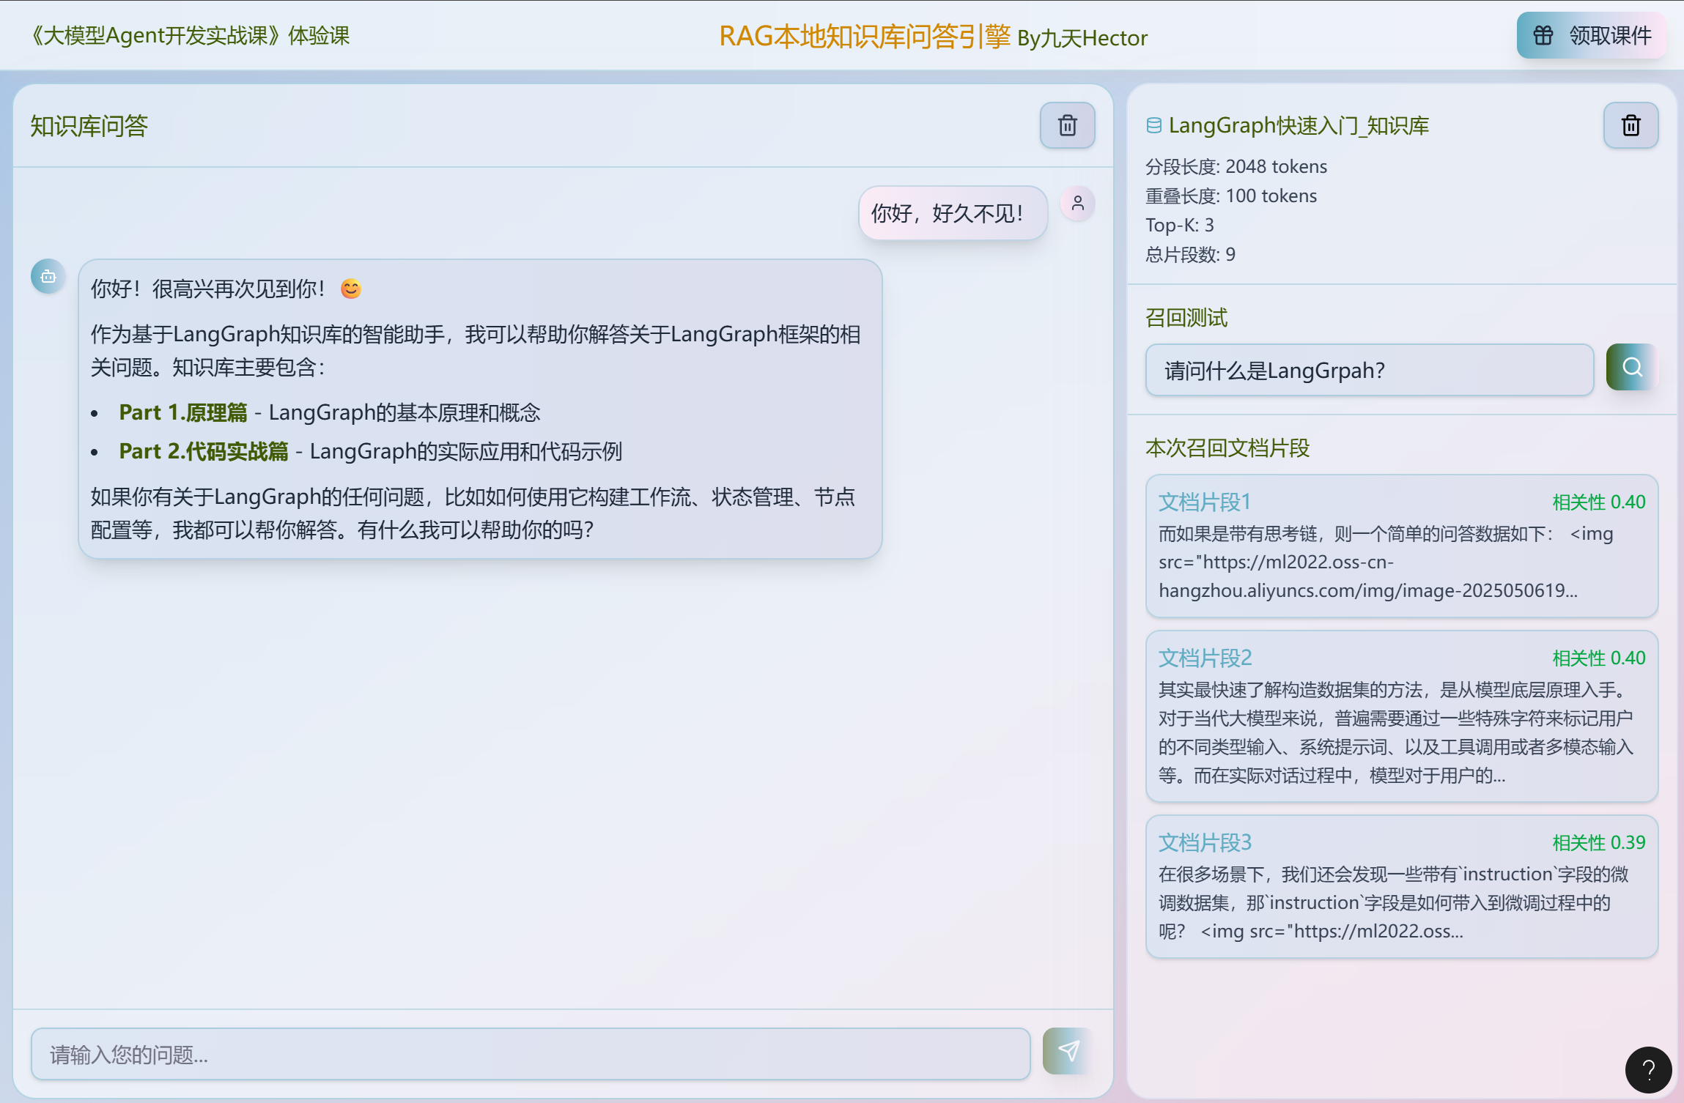The width and height of the screenshot is (1684, 1103).
Task: Click 相关性 0.40 score on 文档片段1
Action: tap(1599, 502)
